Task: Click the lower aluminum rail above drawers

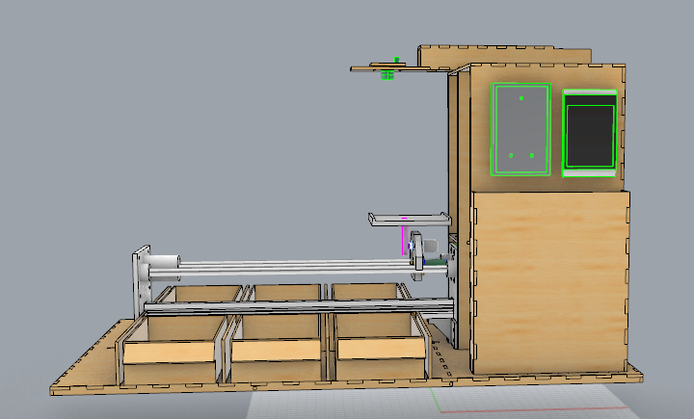Action: pos(289,306)
